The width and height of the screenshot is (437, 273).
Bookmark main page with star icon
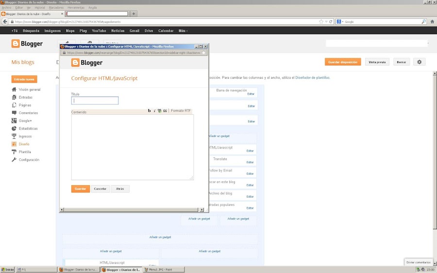[x=321, y=21]
